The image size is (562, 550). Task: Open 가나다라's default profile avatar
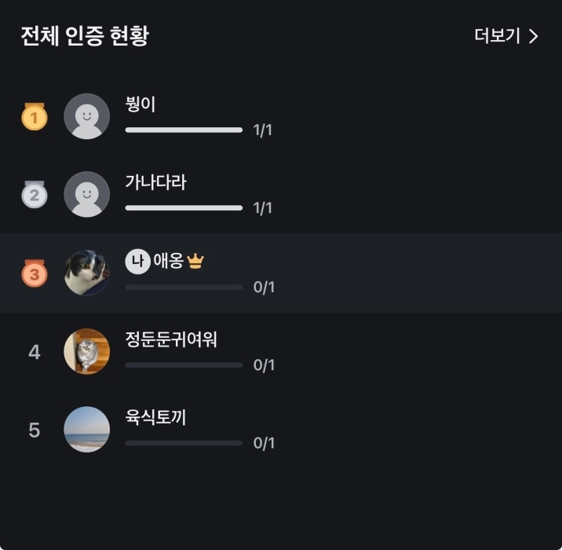86,194
